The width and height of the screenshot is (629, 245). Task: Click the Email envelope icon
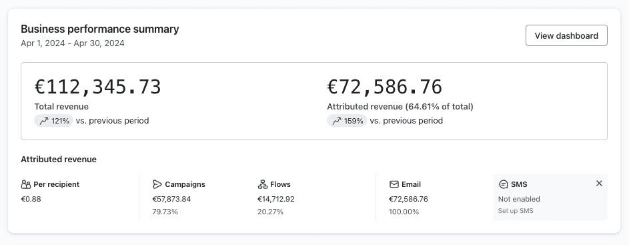pos(394,184)
